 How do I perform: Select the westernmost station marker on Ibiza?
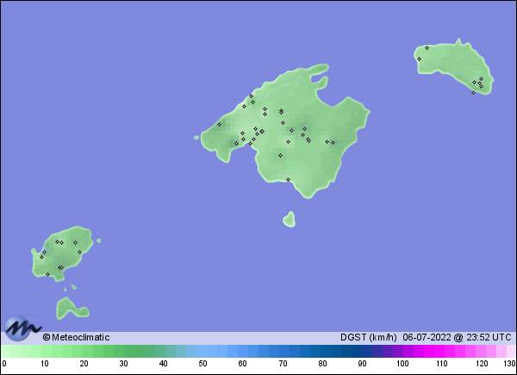tap(41, 257)
